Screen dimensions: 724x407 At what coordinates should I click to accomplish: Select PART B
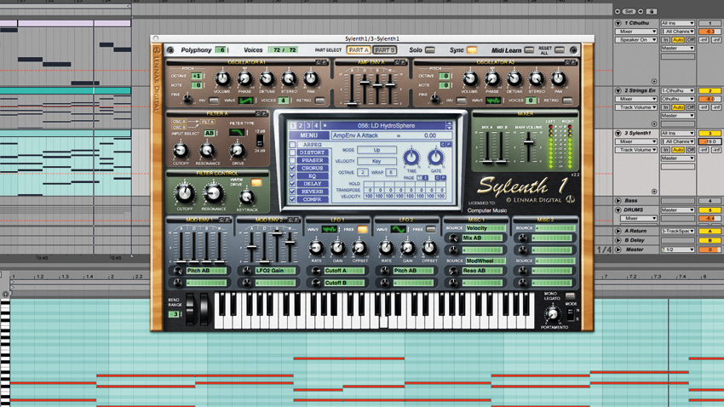(x=385, y=50)
